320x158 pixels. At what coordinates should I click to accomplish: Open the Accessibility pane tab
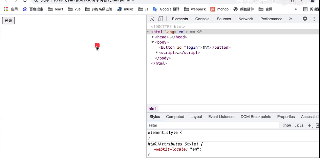pos(310,117)
